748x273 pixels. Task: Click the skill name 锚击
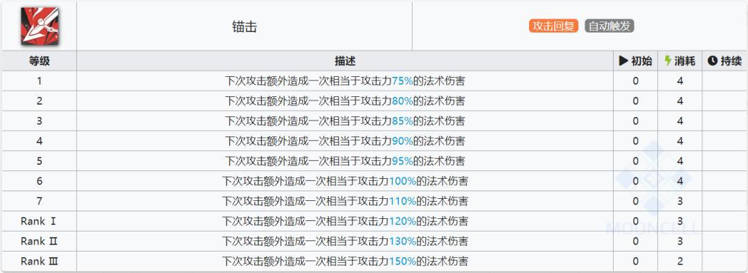(x=244, y=27)
